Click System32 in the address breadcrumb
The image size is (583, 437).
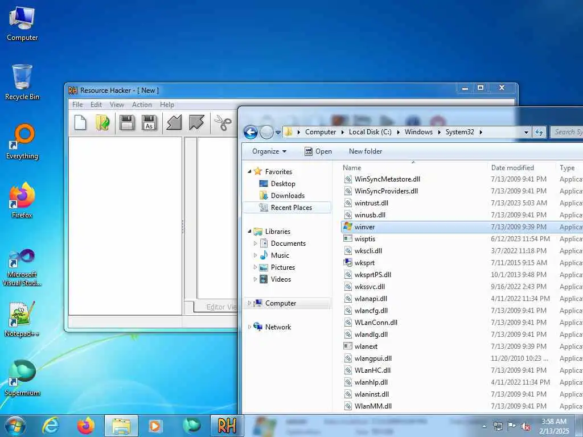point(459,132)
